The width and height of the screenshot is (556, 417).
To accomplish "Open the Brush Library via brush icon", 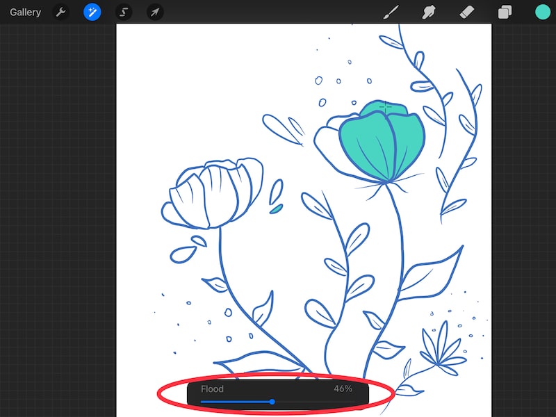I will [391, 12].
